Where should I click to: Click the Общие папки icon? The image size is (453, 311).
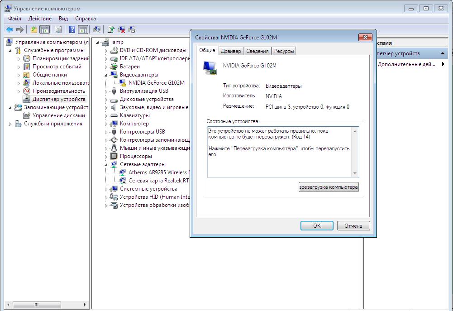(27, 75)
